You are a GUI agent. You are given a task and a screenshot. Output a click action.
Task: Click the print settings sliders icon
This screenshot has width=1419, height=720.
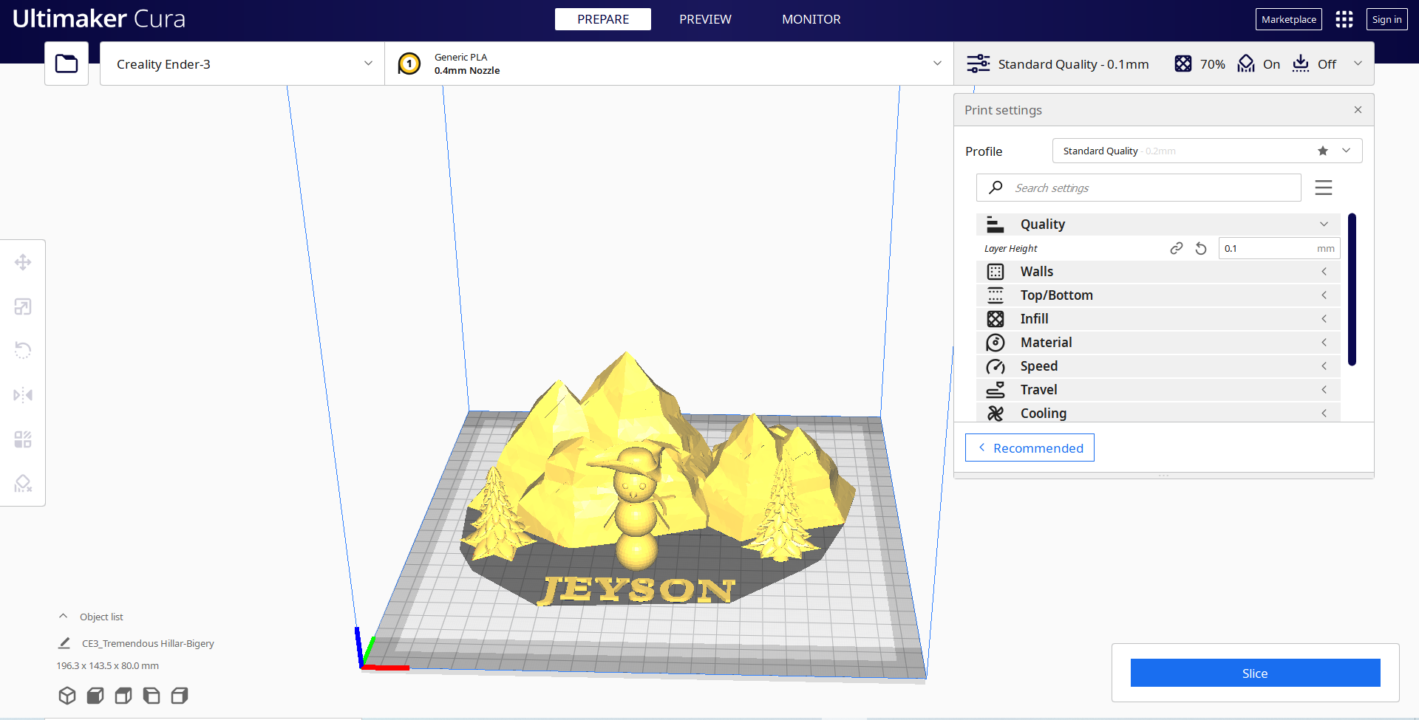[979, 64]
